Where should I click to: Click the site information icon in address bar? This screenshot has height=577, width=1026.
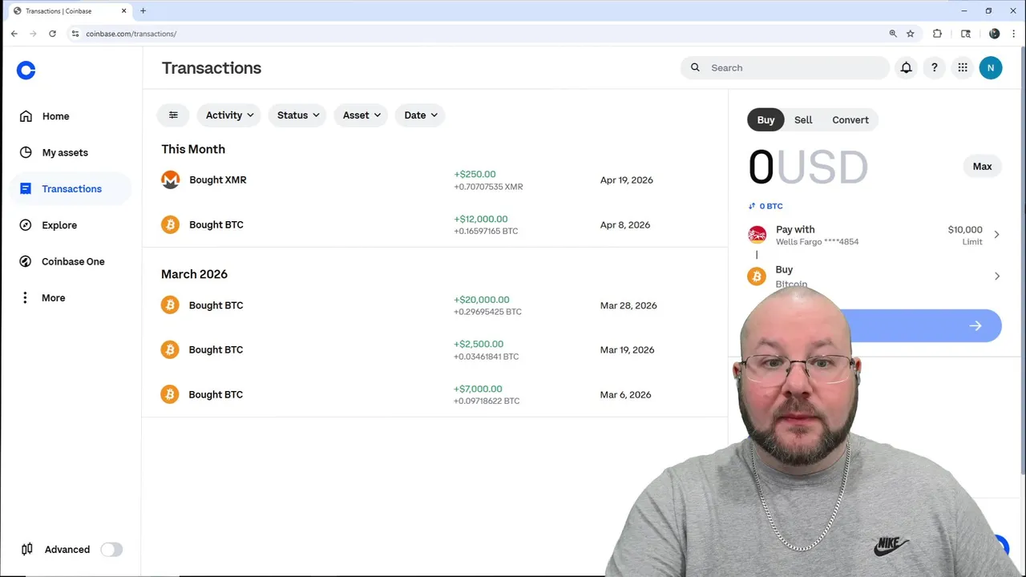pos(75,34)
